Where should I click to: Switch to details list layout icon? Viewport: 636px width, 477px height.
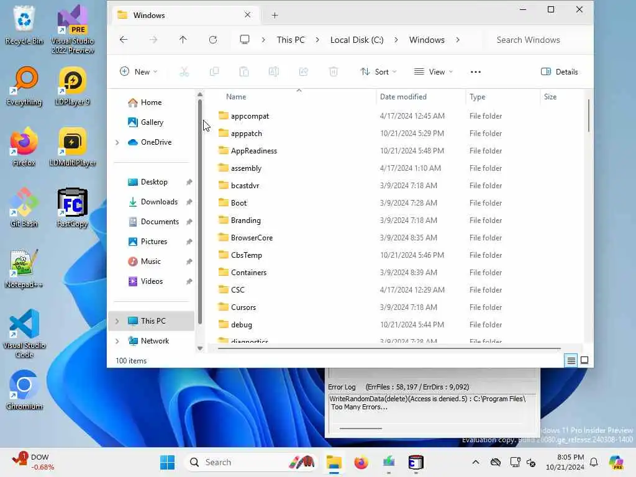tap(571, 360)
